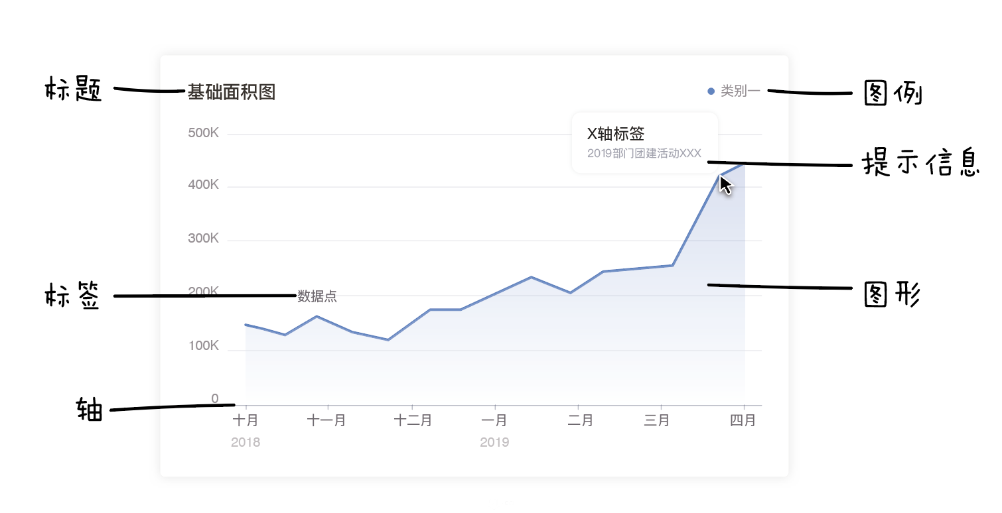Click the 数据点 data label
Viewport: 1002px width, 513px height.
(317, 297)
